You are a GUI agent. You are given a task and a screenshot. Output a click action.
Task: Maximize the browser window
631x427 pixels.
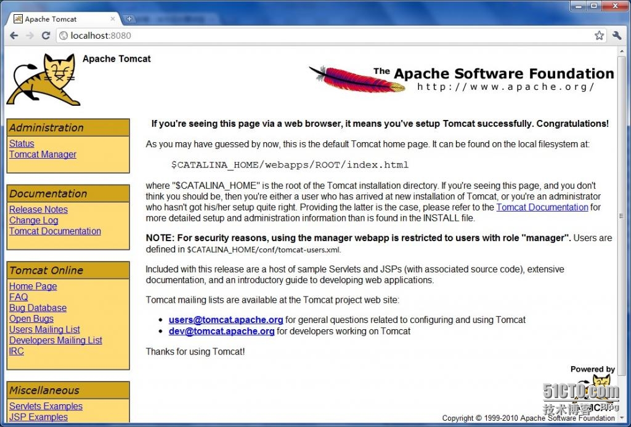tap(595, 6)
